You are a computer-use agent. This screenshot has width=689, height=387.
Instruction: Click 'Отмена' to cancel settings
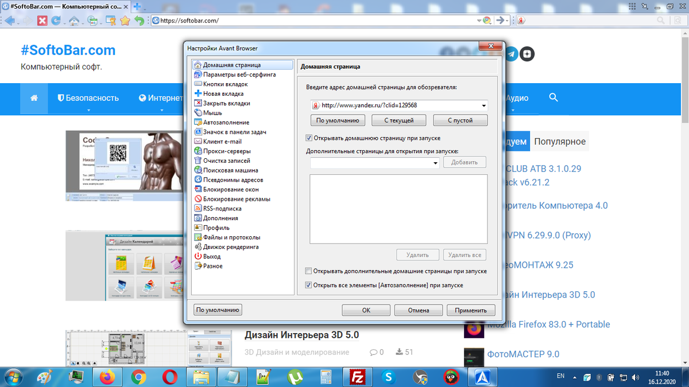point(419,310)
